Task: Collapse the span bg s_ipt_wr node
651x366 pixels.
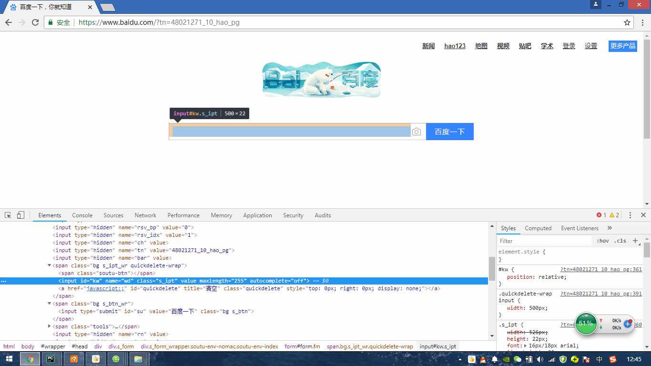Action: [x=49, y=265]
